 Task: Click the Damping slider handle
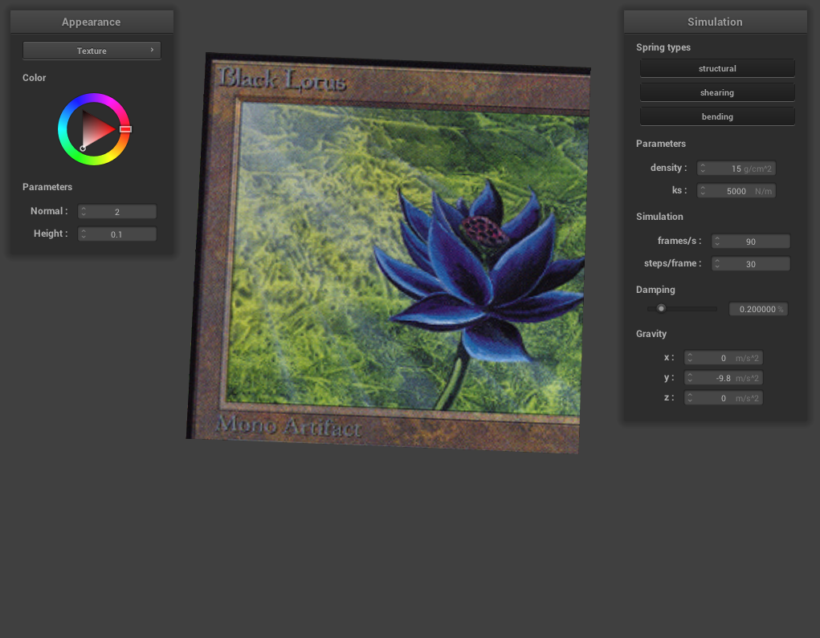(x=662, y=308)
